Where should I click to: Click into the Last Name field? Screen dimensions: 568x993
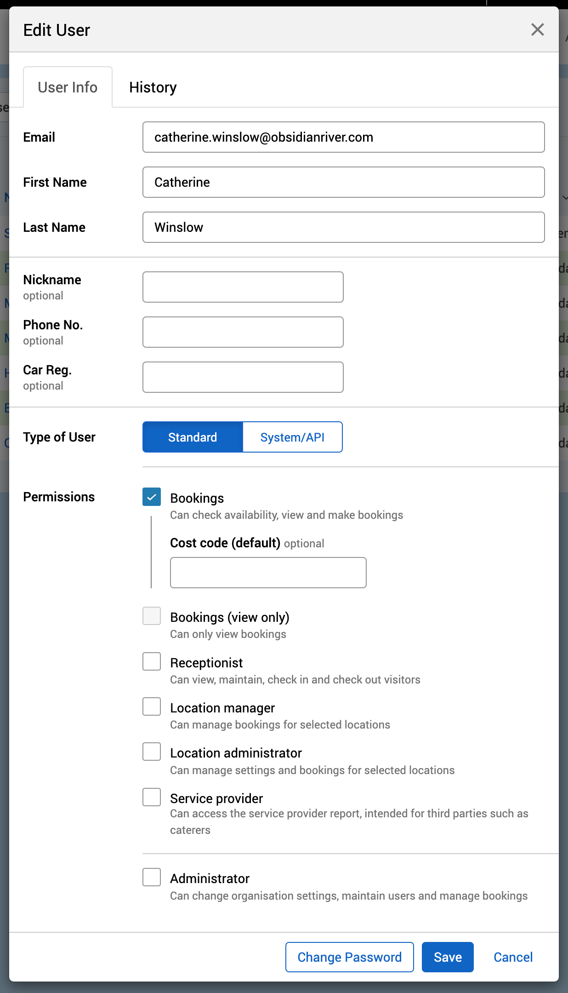(343, 227)
